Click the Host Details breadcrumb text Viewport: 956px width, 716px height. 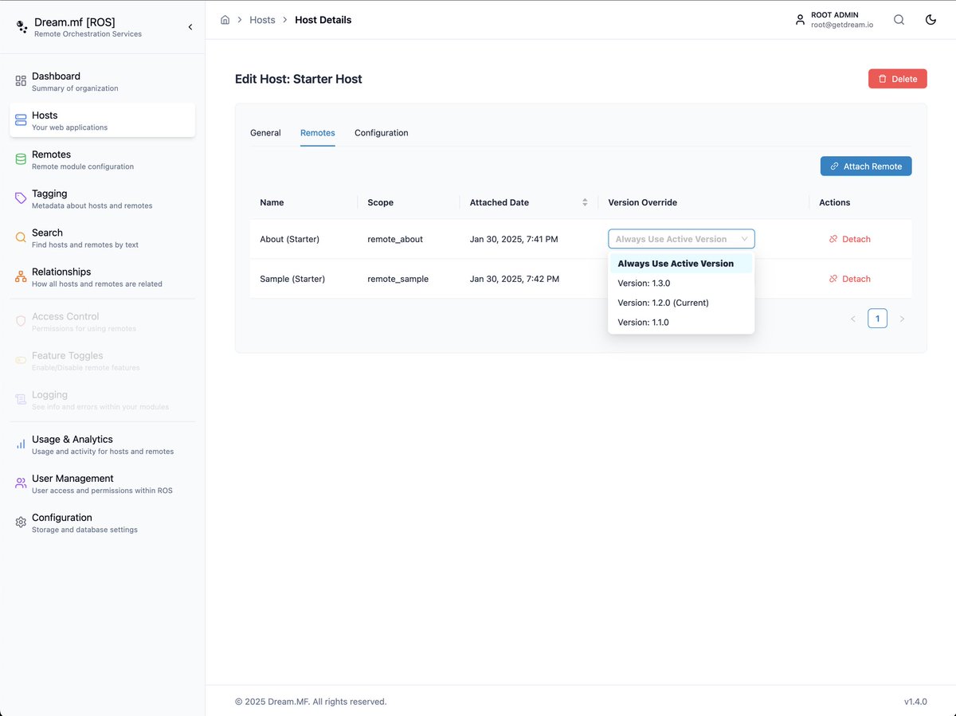(x=323, y=20)
